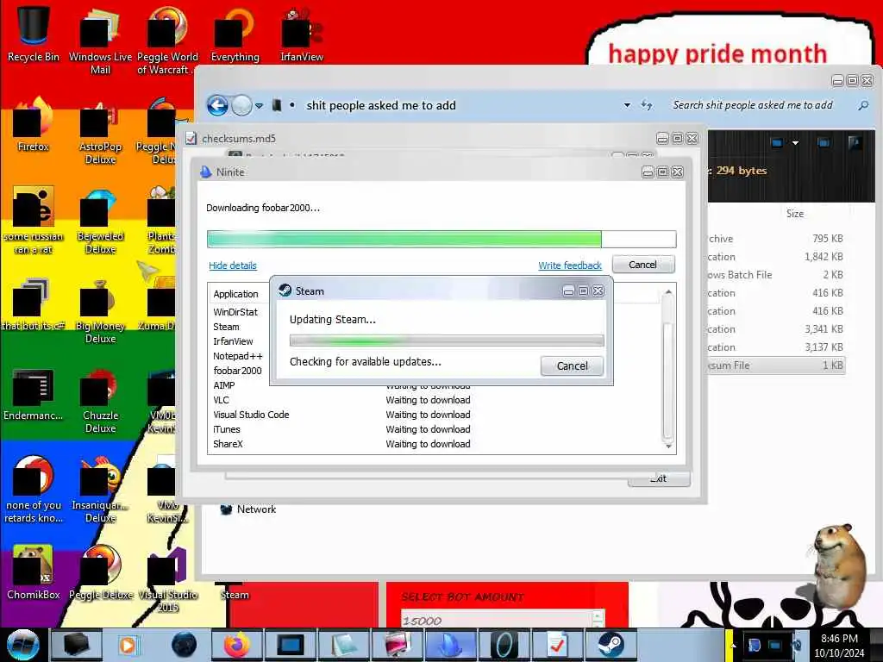This screenshot has width=883, height=662.
Task: Open Insaniquarium Deluxe desktop icon
Action: click(x=100, y=490)
